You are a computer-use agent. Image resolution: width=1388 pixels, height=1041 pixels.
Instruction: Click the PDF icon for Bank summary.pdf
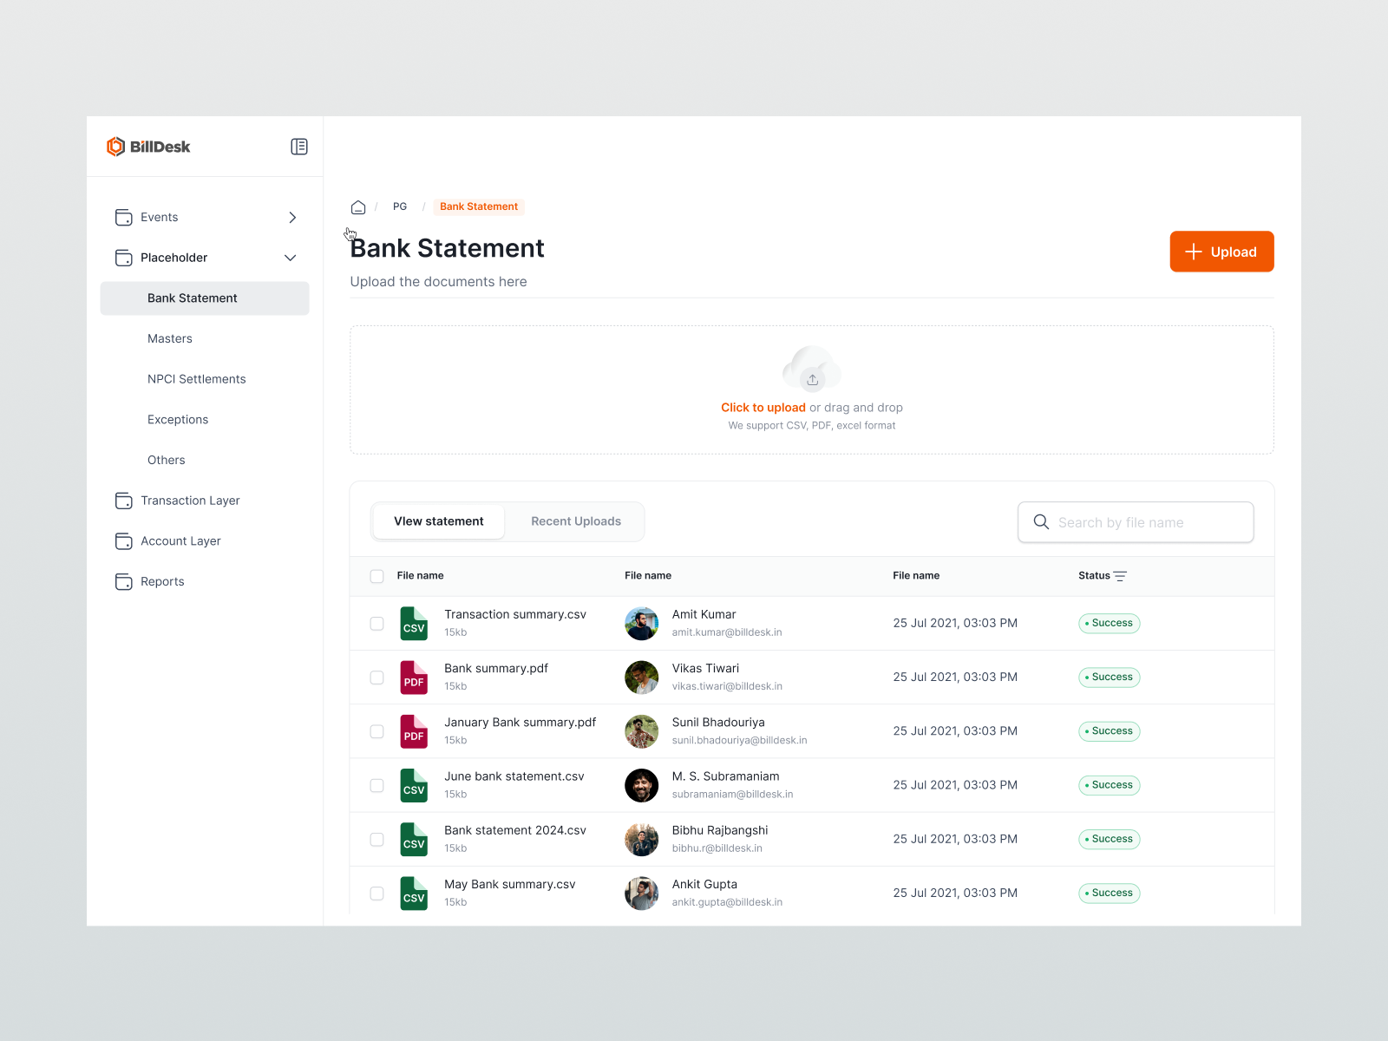414,677
